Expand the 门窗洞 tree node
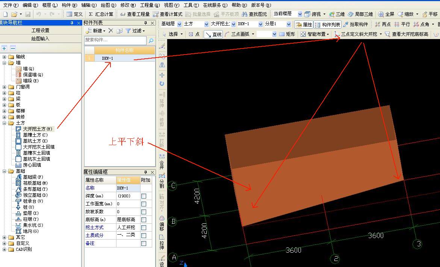The image size is (440, 267). point(4,87)
